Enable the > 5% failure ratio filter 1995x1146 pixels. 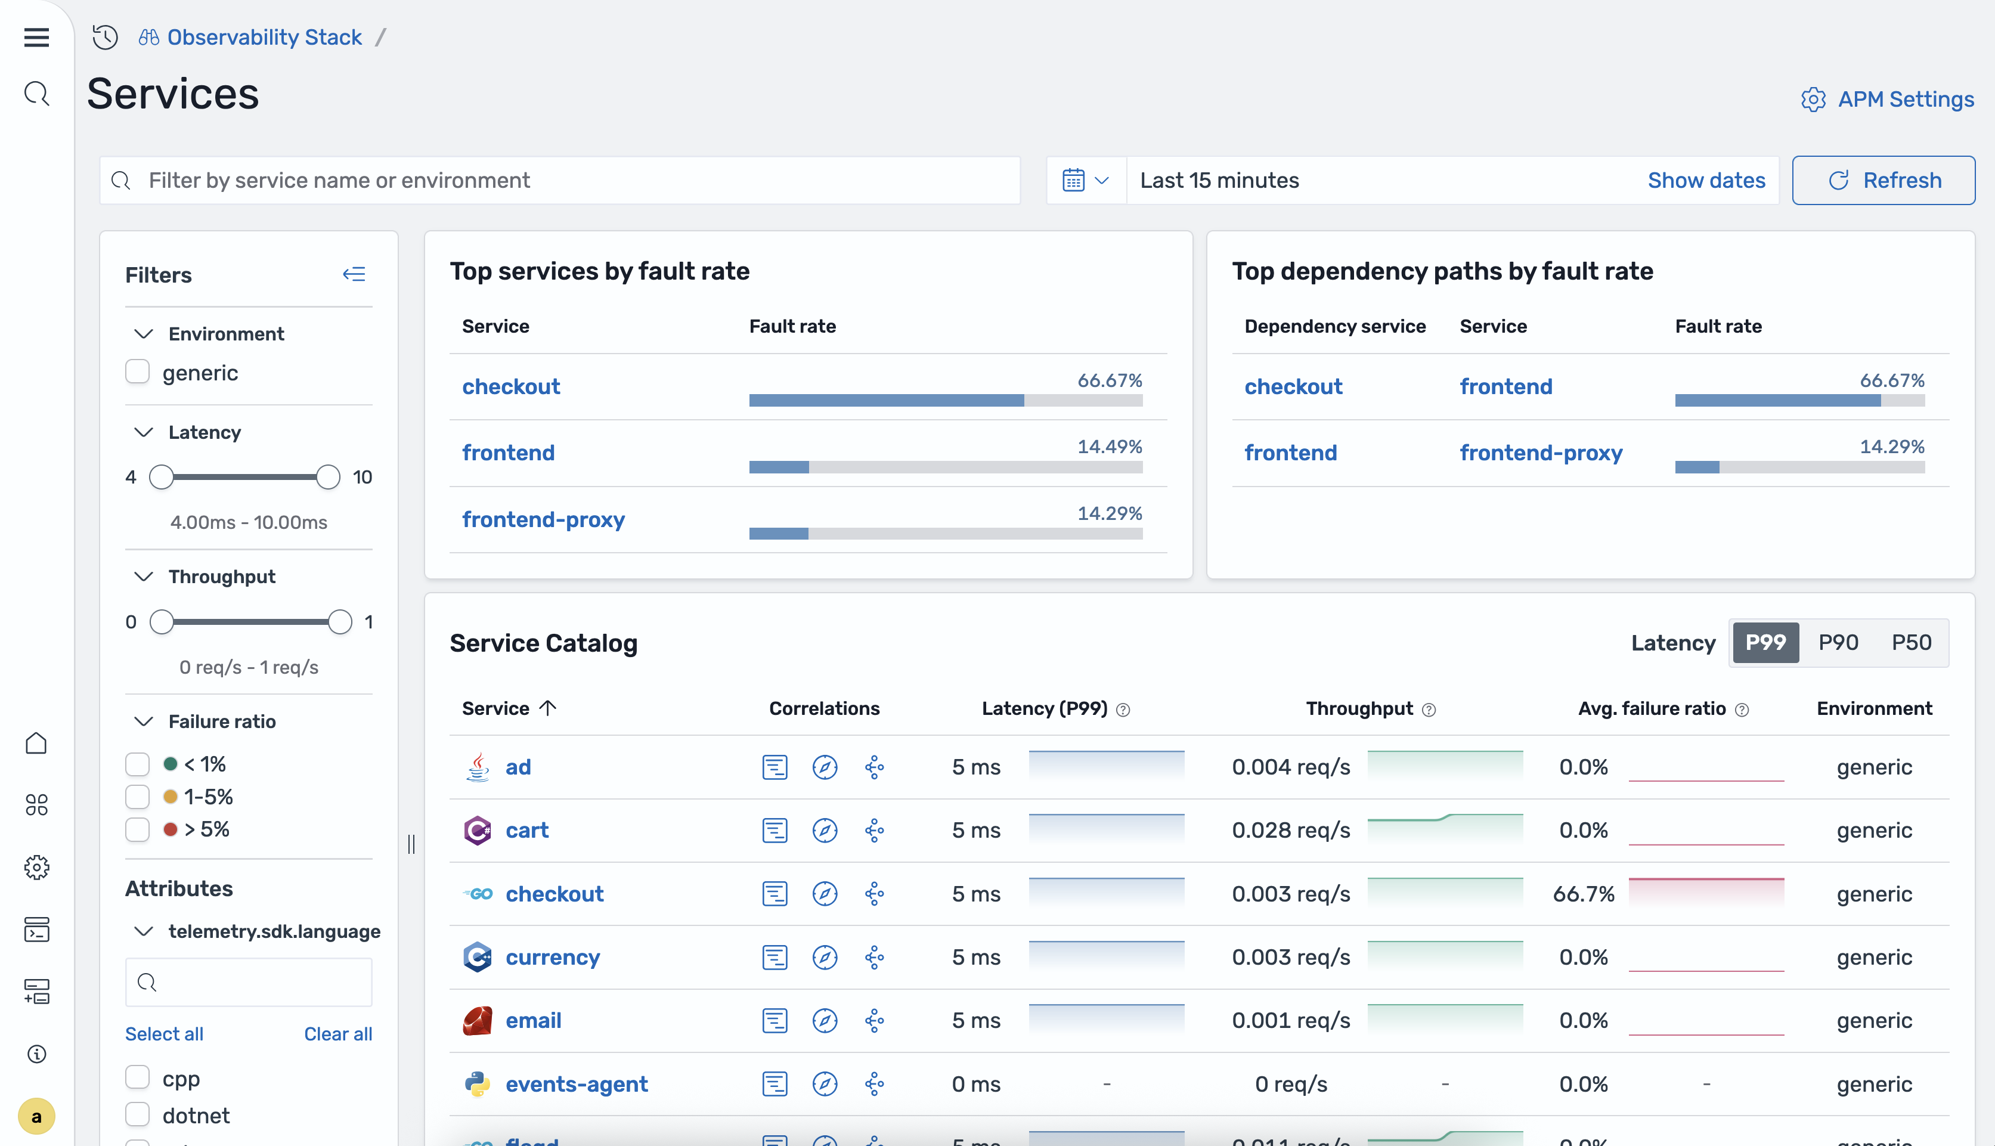pyautogui.click(x=138, y=829)
